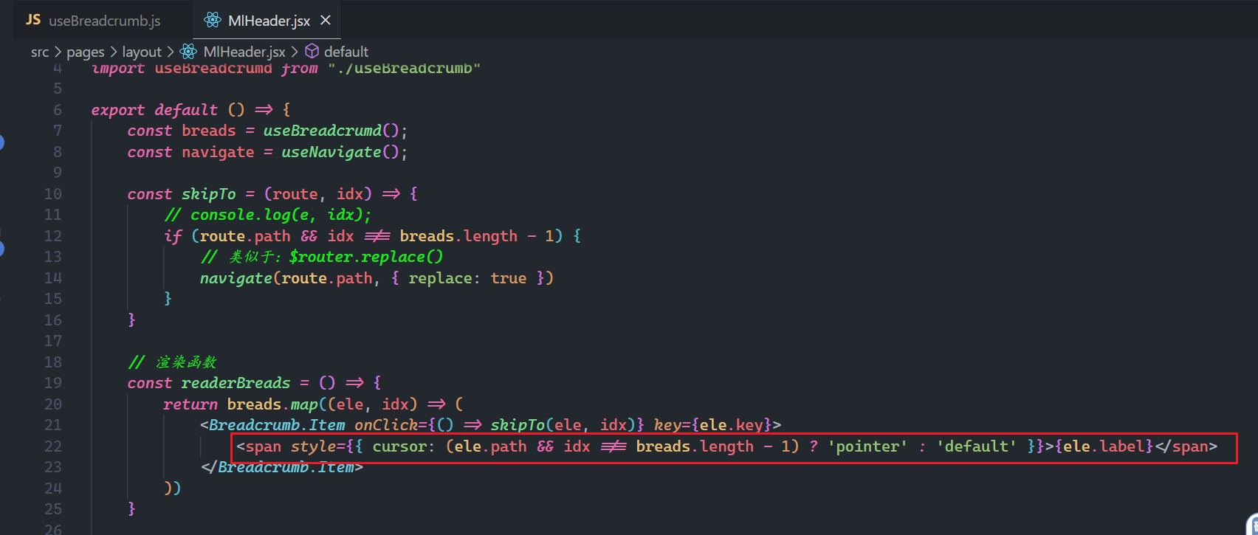Open the default symbol breadcrumb

click(x=346, y=52)
